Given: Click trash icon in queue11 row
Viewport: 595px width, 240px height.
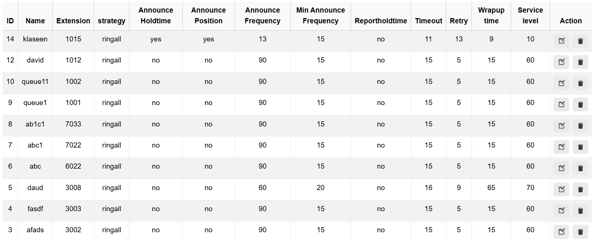Looking at the screenshot, I should tap(580, 83).
